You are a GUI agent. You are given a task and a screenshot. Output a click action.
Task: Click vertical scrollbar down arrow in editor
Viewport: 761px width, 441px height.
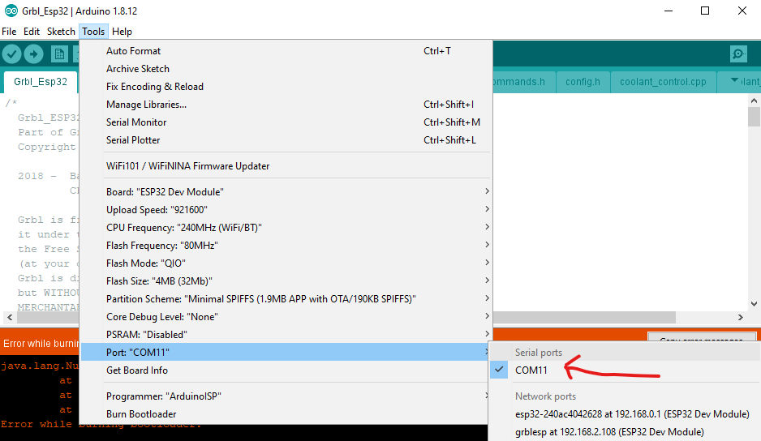[754, 304]
